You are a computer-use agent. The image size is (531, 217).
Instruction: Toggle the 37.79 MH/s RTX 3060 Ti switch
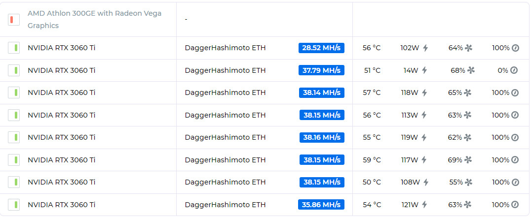14,70
